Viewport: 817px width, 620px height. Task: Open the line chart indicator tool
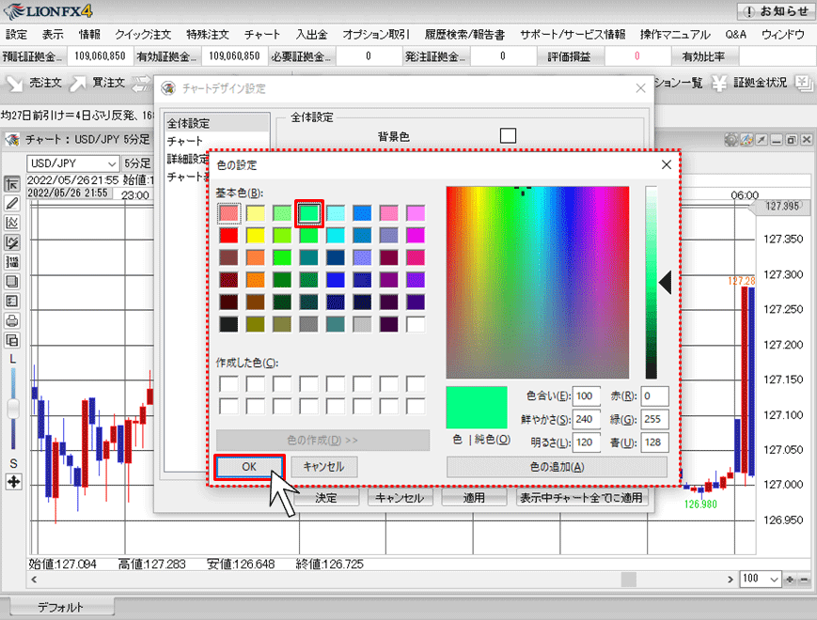[x=12, y=223]
